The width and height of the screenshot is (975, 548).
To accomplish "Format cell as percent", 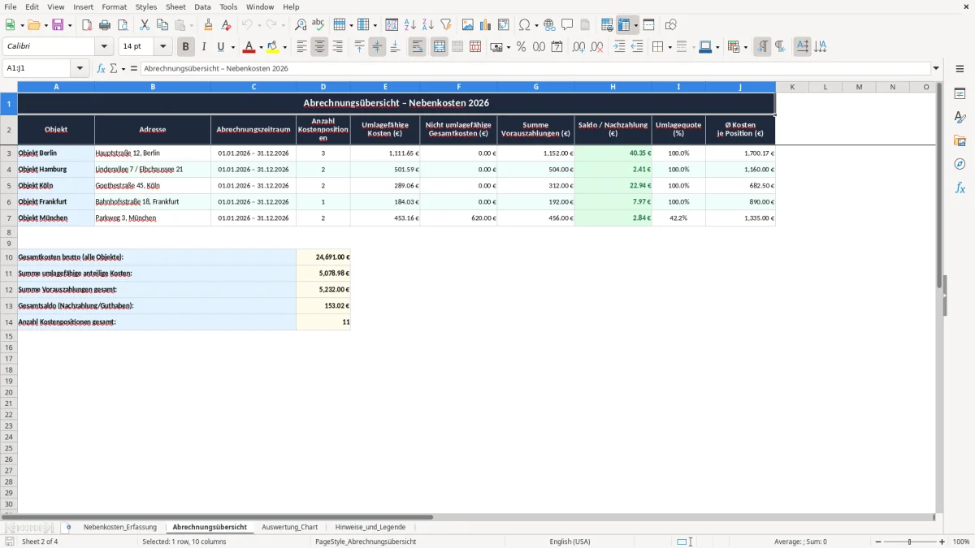I will pyautogui.click(x=521, y=47).
